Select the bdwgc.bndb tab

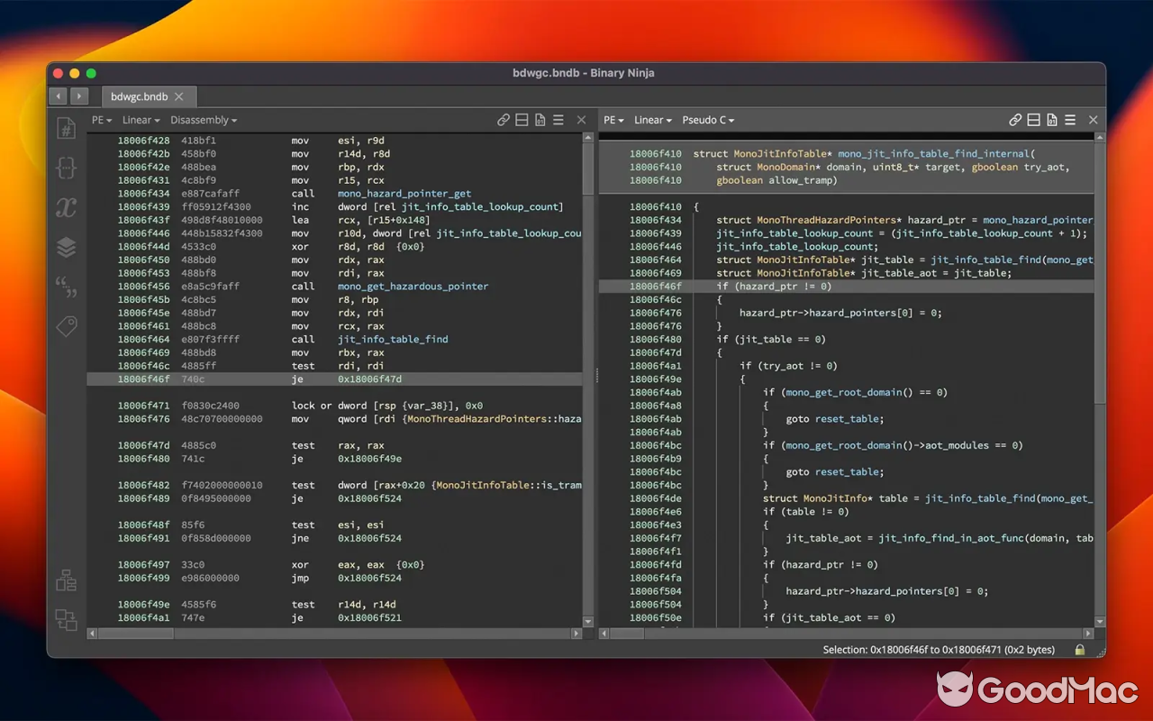click(139, 96)
